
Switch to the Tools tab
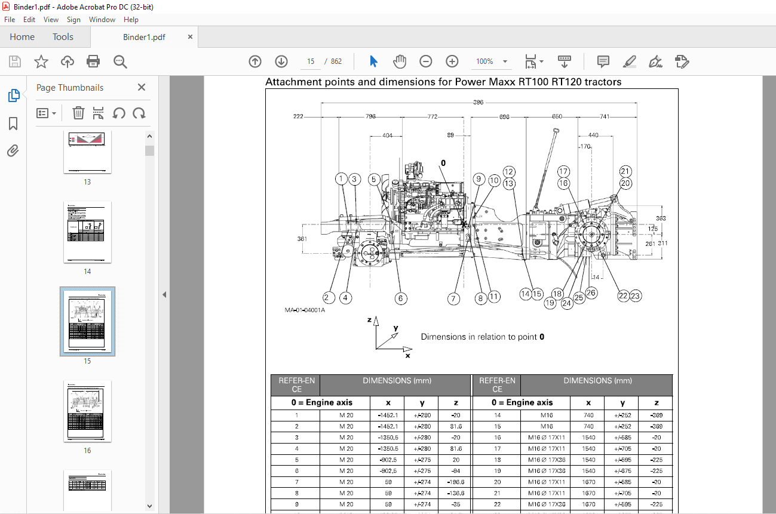click(63, 37)
